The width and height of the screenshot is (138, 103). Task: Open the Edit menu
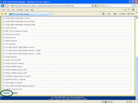pos(8,10)
